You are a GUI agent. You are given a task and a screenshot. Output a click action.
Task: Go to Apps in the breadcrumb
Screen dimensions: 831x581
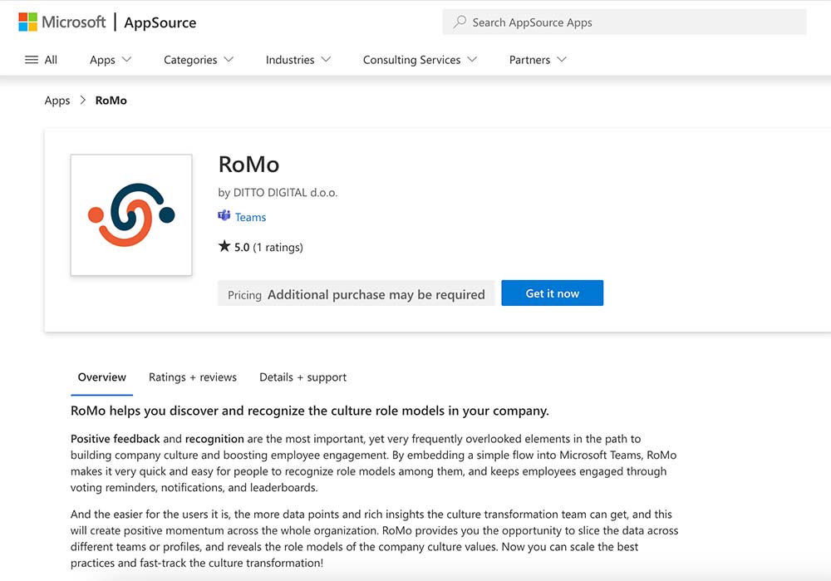[x=57, y=101]
